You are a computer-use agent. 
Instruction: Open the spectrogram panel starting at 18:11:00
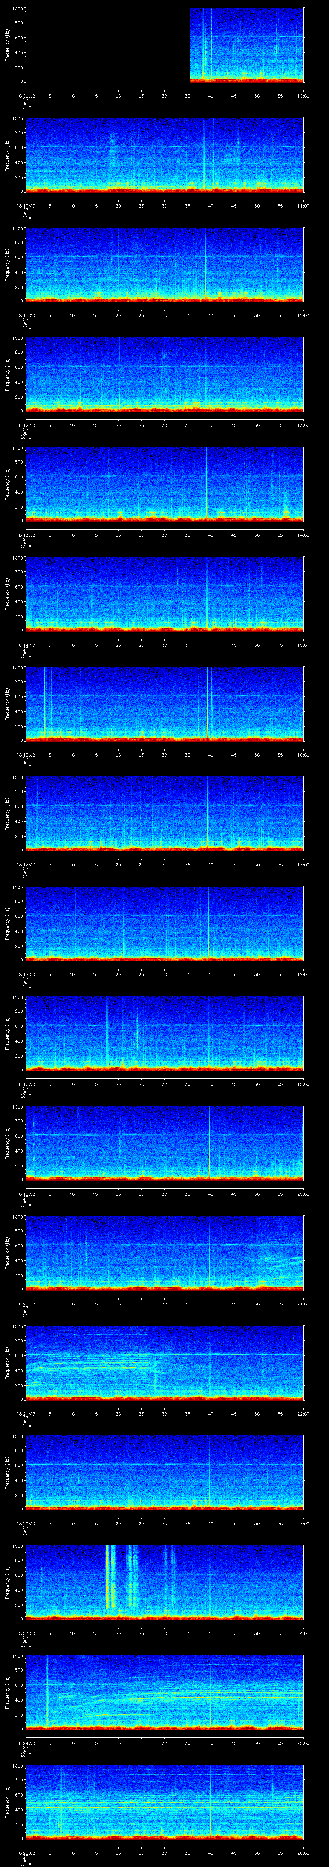165,265
